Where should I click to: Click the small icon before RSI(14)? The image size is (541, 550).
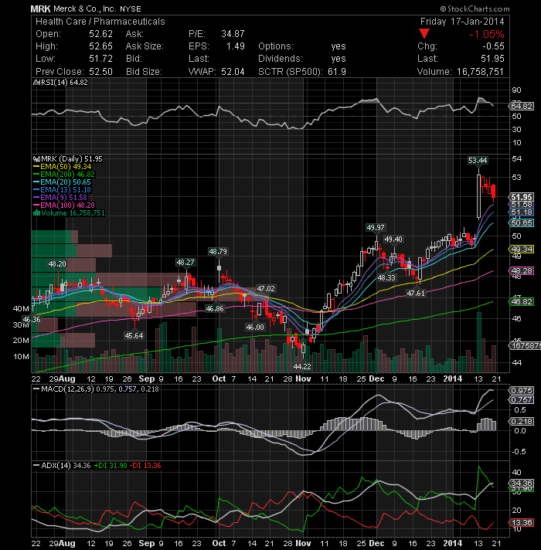[35, 83]
